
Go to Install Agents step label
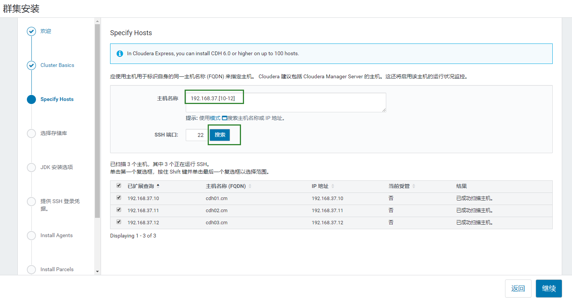[56, 235]
